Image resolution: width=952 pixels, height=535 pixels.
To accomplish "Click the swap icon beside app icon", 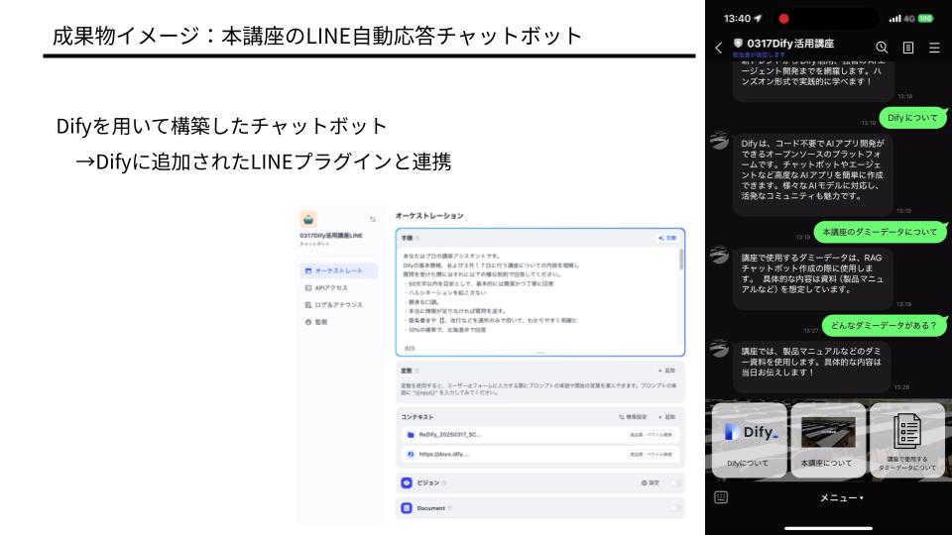I will (373, 220).
